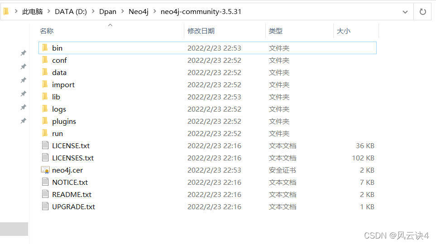This screenshot has height=244, width=436.
Task: Go to DATA (D:) in the breadcrumb
Action: click(71, 11)
